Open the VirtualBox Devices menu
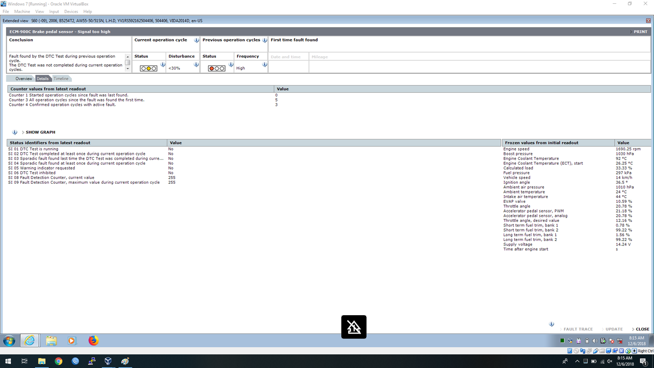The width and height of the screenshot is (654, 368). (71, 11)
